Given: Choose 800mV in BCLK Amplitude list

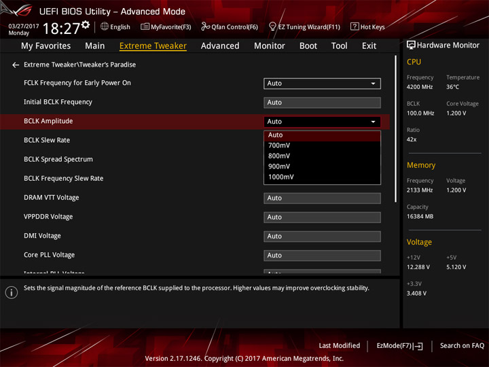Looking at the screenshot, I should 322,156.
